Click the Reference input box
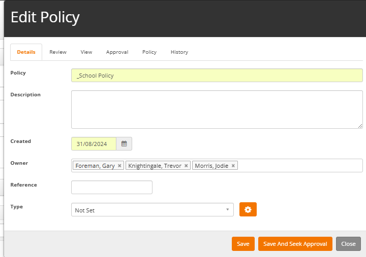This screenshot has height=257, width=366. pos(112,187)
